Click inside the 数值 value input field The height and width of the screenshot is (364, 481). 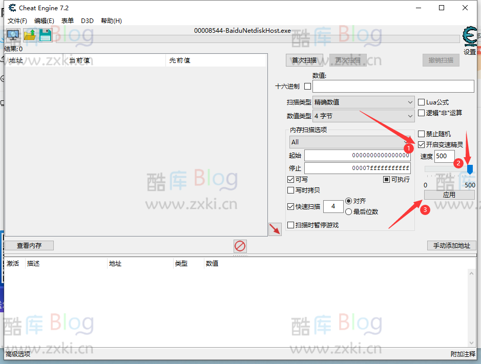[x=392, y=86]
